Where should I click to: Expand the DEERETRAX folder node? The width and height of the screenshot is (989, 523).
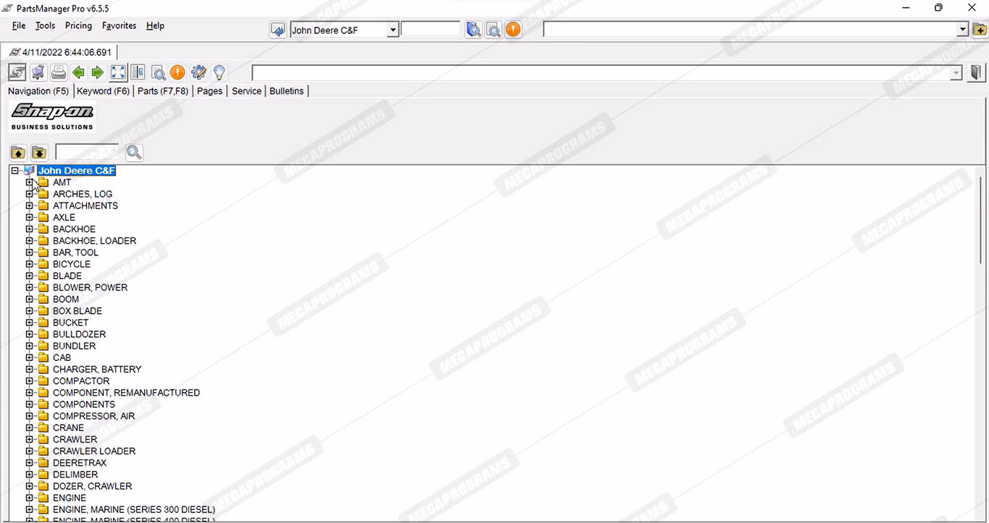pyautogui.click(x=30, y=463)
